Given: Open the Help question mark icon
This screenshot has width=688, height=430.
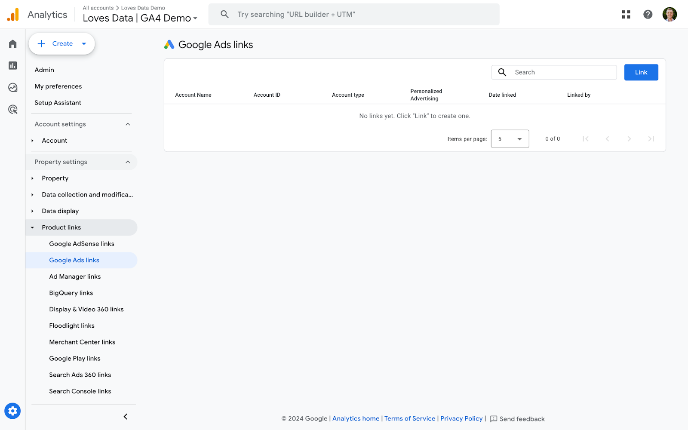Looking at the screenshot, I should [x=648, y=14].
